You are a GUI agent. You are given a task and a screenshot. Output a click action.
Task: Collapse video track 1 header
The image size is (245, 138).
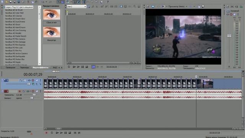[2, 80]
